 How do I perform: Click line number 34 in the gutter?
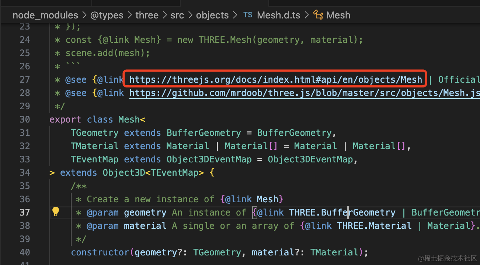(x=25, y=172)
